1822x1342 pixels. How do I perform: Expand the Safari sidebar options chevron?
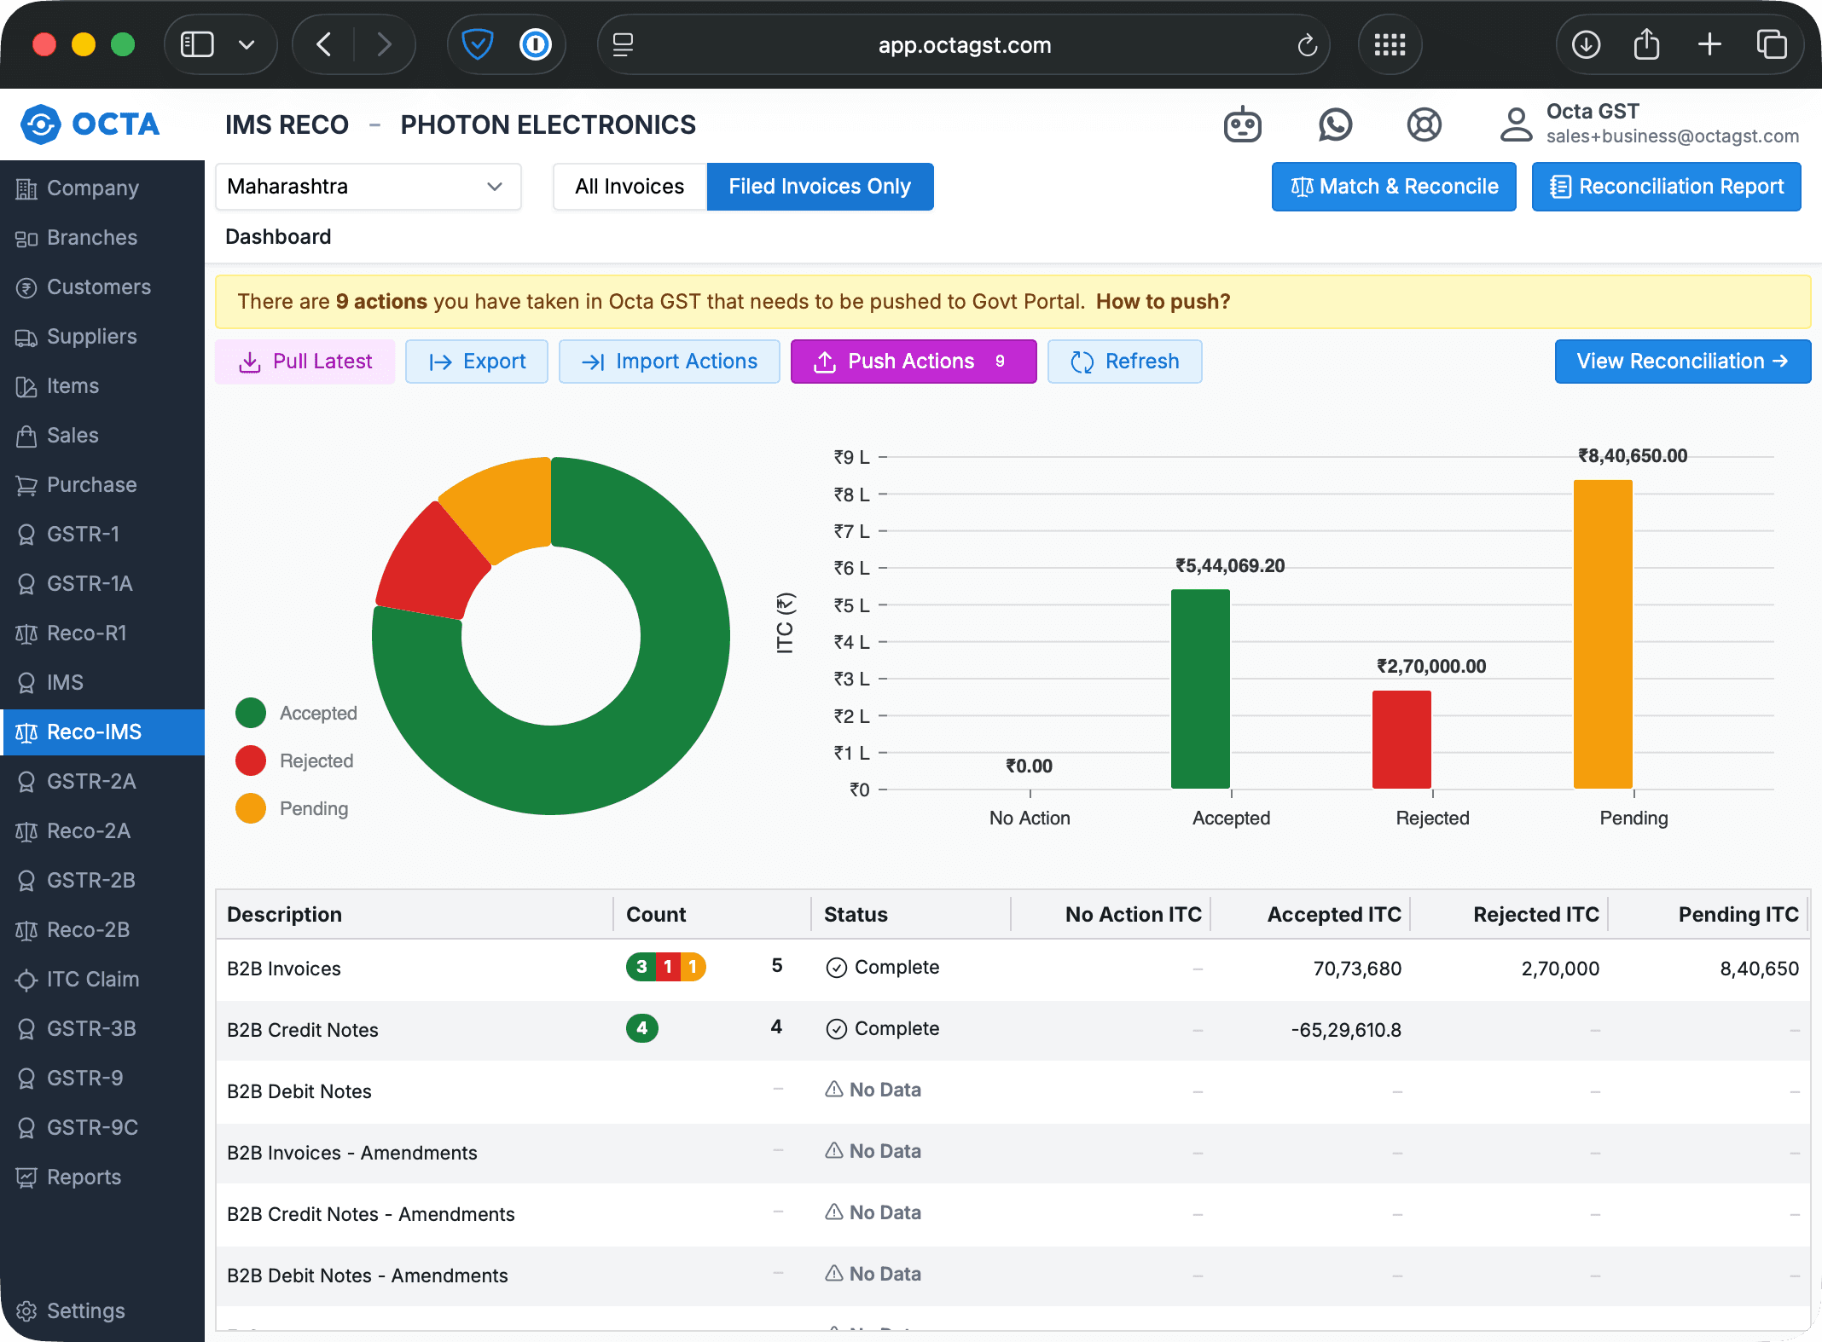pyautogui.click(x=247, y=44)
